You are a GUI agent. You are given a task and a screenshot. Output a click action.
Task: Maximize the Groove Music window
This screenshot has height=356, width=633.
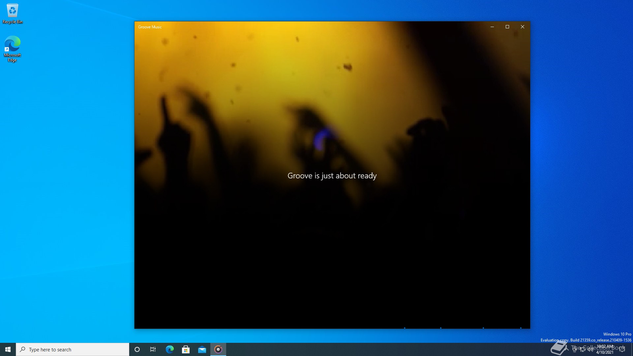tap(507, 27)
